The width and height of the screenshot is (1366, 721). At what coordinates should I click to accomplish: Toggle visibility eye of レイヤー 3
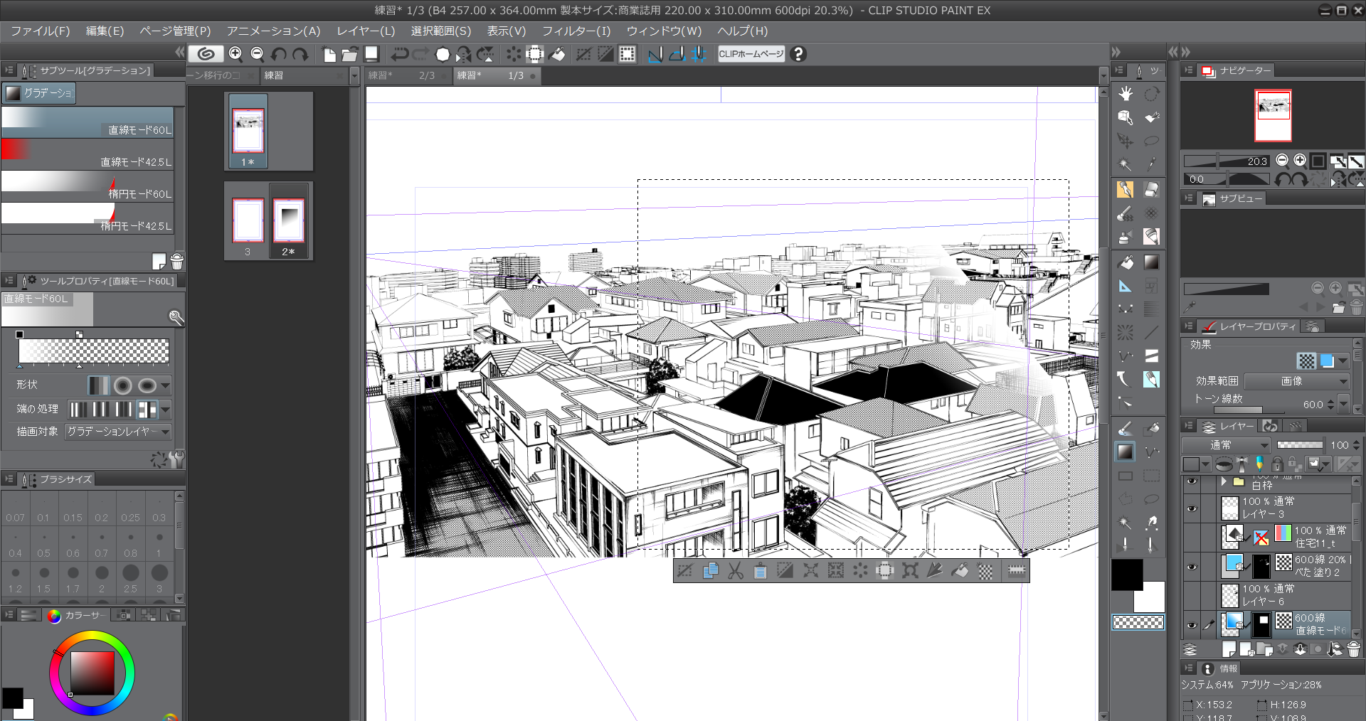(x=1192, y=508)
